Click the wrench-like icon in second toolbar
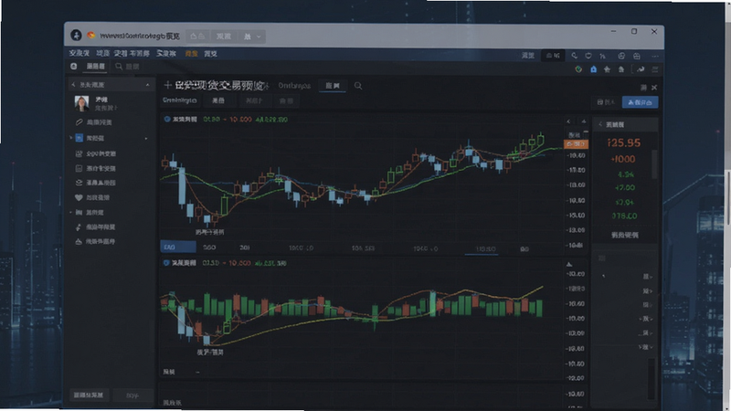Screen dimensions: 731x411 click(x=641, y=69)
